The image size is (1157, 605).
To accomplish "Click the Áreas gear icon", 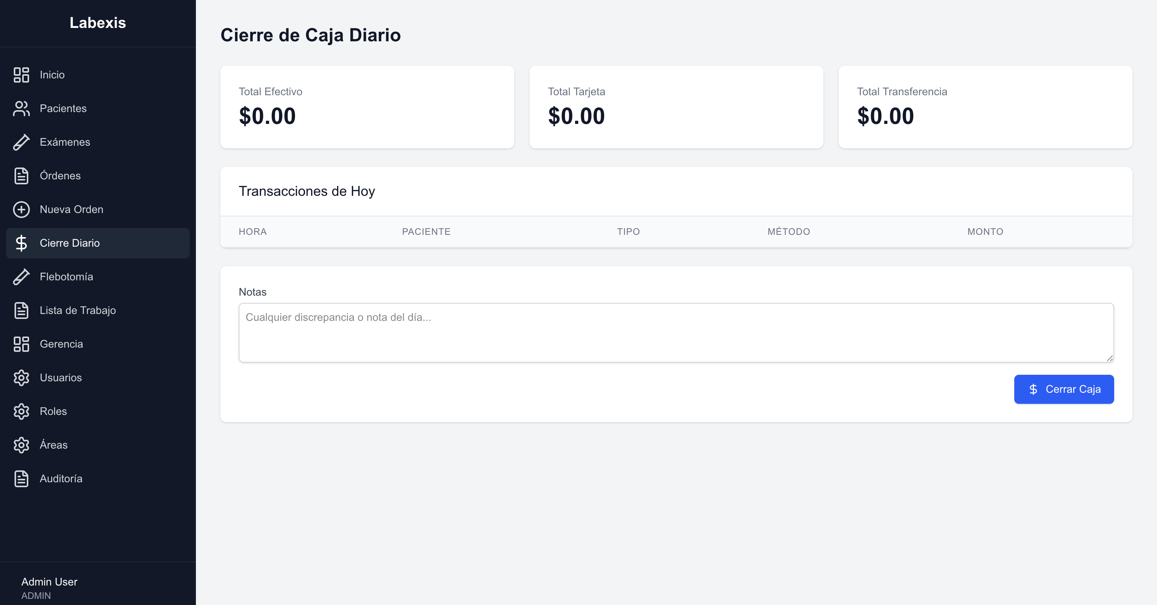I will pos(21,445).
